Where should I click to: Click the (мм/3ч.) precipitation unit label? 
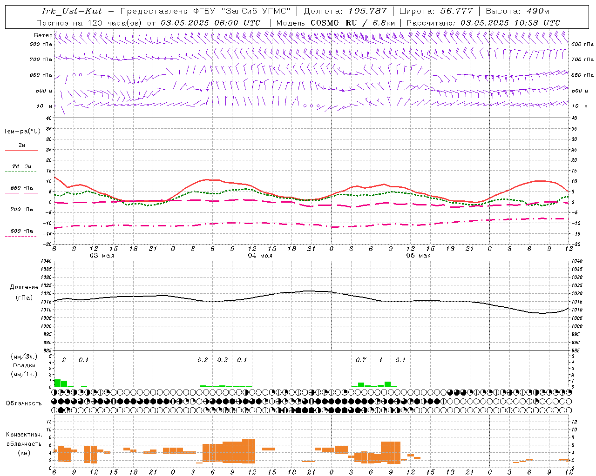[x=24, y=357]
